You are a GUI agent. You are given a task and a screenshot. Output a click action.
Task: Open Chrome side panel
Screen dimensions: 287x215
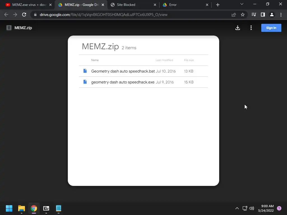click(x=263, y=15)
